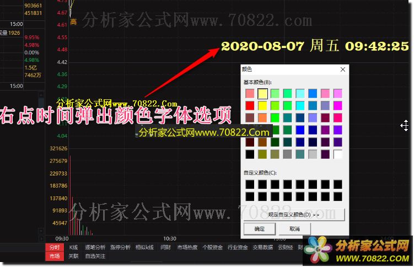Viewport: 414px width, 267px height.
Task: Click the 45947 volume axis value
Action: coord(60,223)
